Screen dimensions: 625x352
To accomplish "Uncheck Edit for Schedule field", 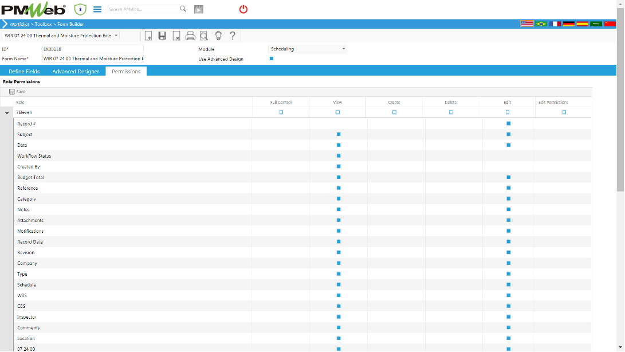I will pyautogui.click(x=508, y=284).
